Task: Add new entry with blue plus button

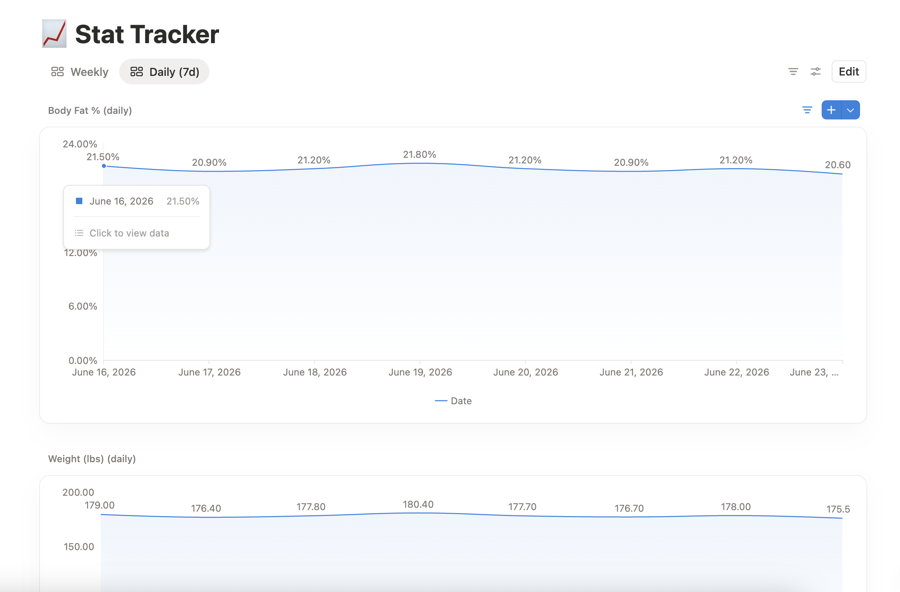Action: coord(831,110)
